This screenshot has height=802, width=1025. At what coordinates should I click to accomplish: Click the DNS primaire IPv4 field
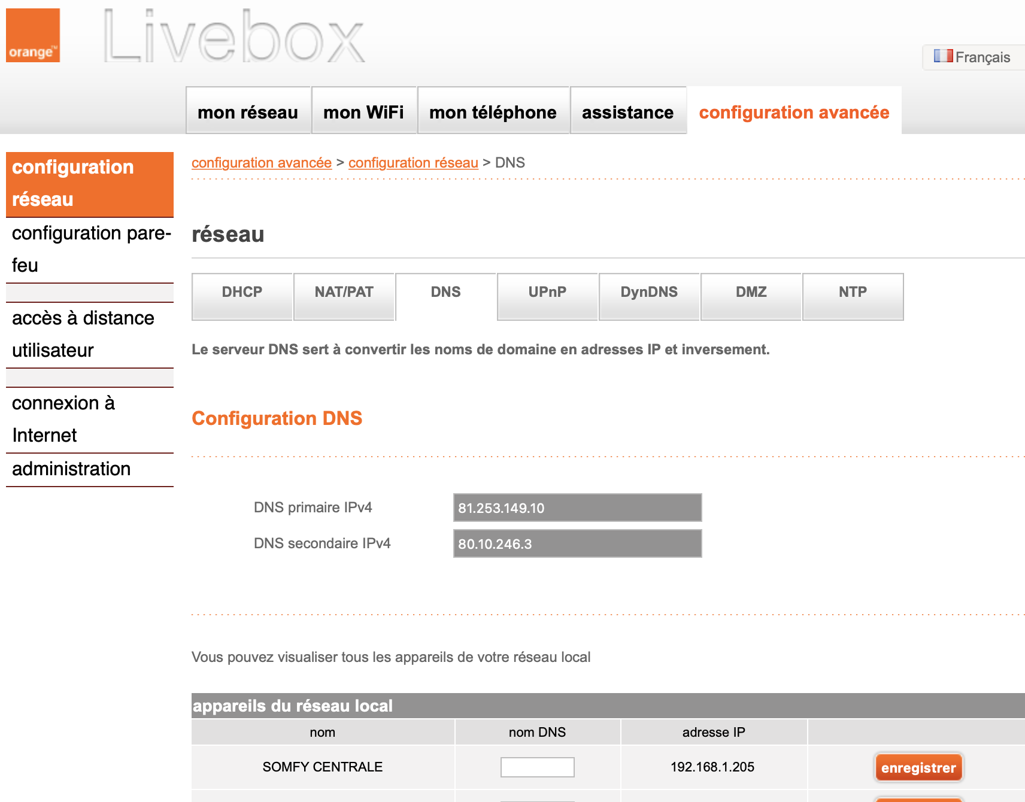coord(577,508)
